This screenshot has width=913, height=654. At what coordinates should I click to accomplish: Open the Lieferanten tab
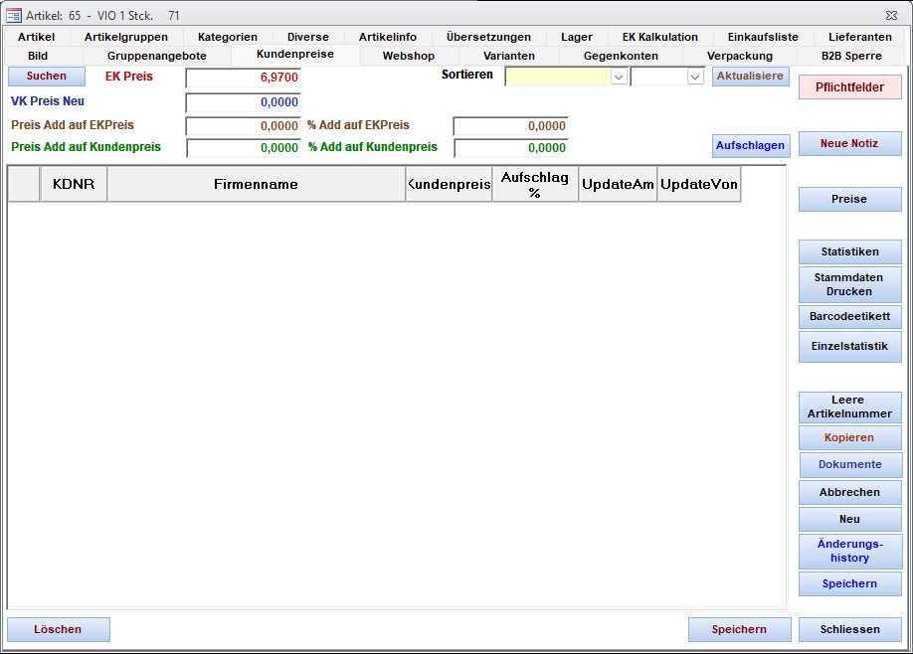859,37
